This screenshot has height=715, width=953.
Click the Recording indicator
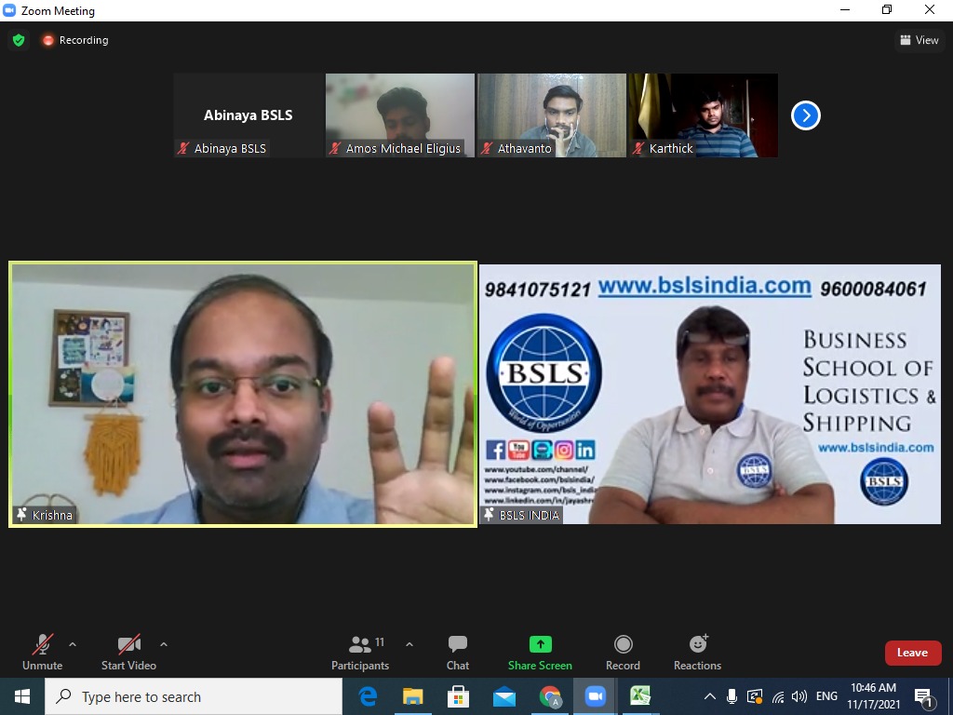tap(75, 40)
